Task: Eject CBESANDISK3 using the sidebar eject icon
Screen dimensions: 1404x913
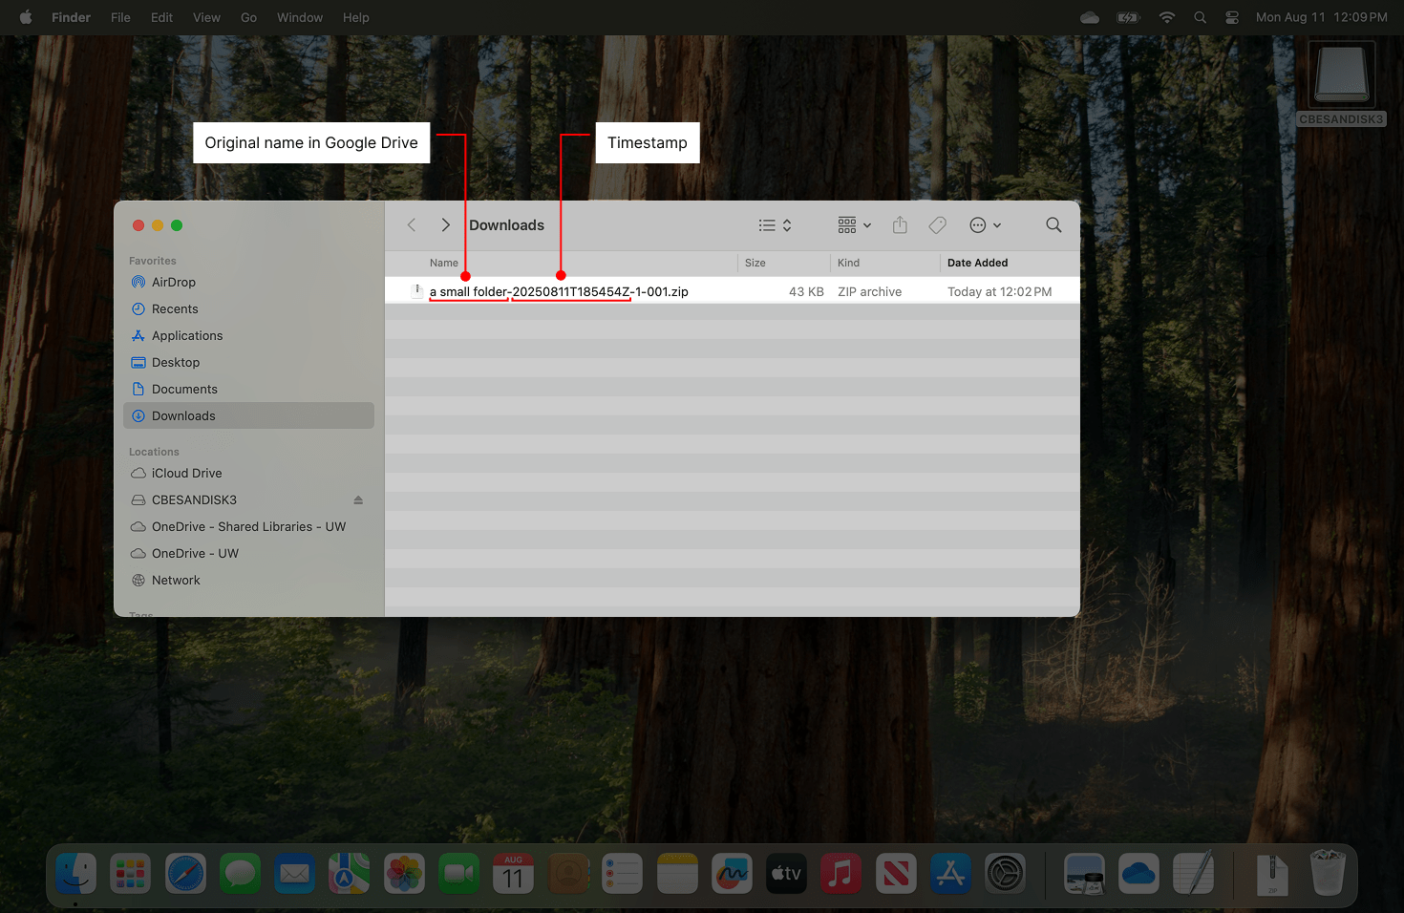Action: (357, 499)
